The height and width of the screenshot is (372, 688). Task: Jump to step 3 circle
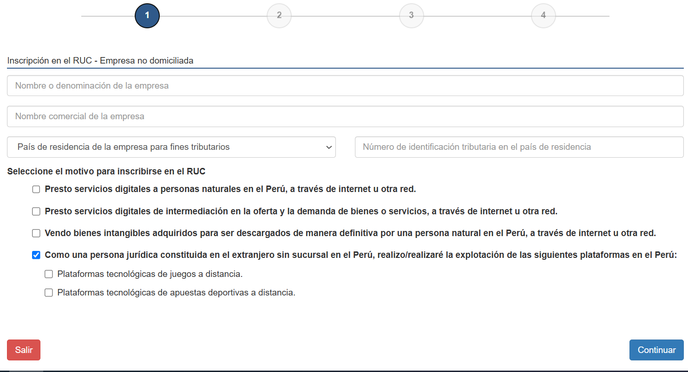point(411,16)
